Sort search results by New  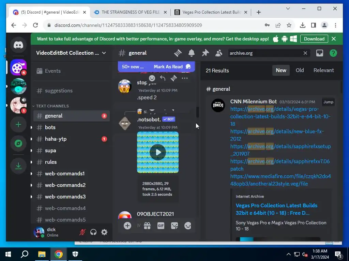point(281,70)
